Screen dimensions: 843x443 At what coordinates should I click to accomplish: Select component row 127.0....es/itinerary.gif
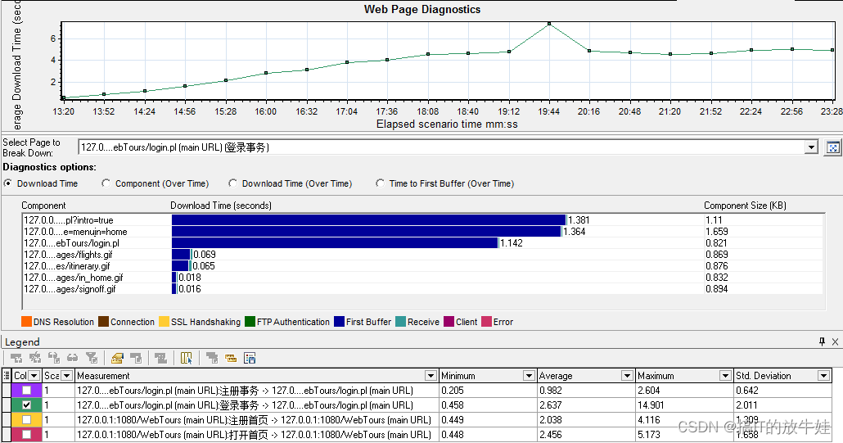pos(66,266)
